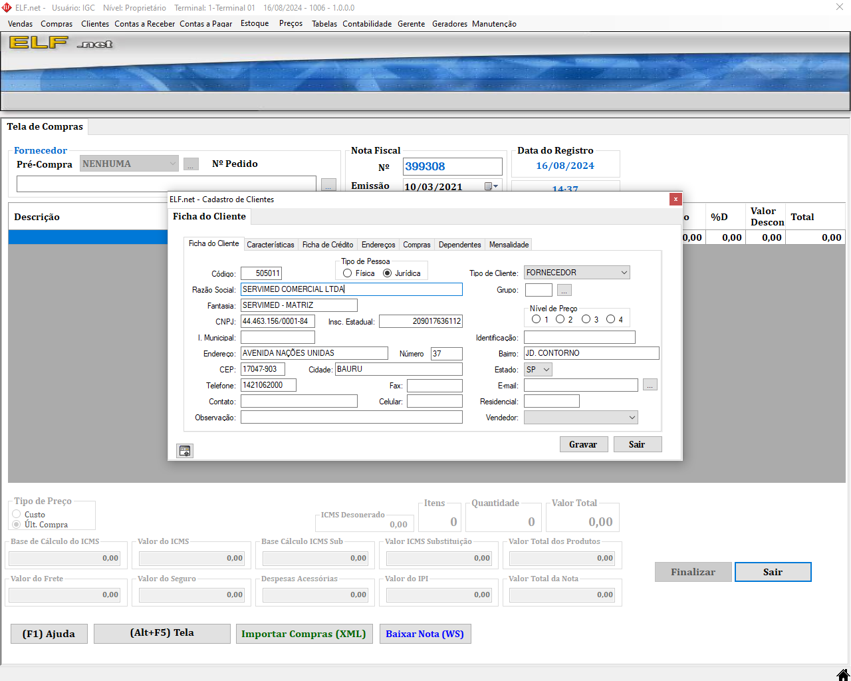Viewport: 851px width, 681px height.
Task: Open the Pré-Compra NENHUMA dropdown
Action: 129,164
